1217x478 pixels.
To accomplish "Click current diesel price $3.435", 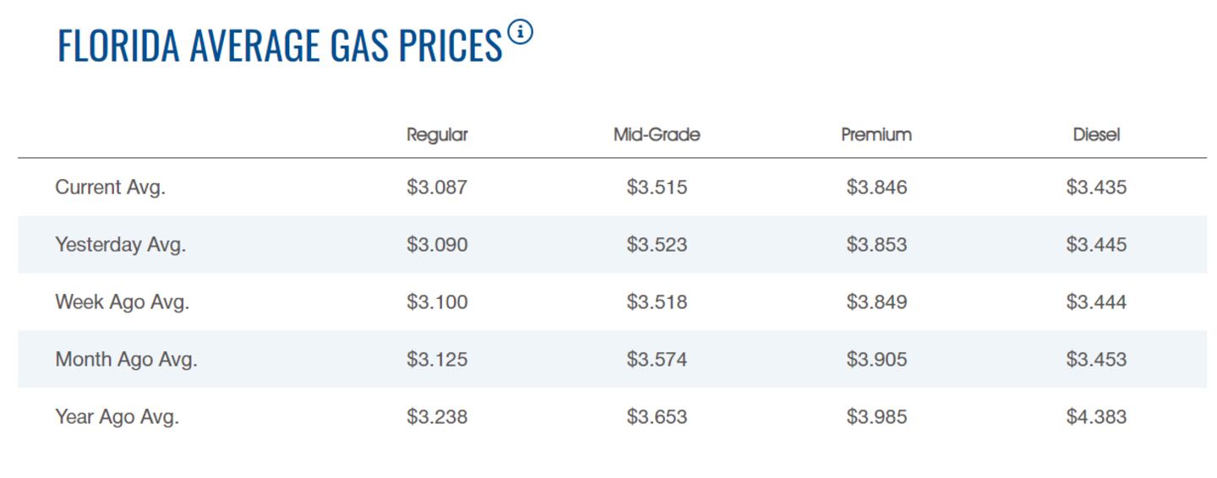I will 1096,187.
